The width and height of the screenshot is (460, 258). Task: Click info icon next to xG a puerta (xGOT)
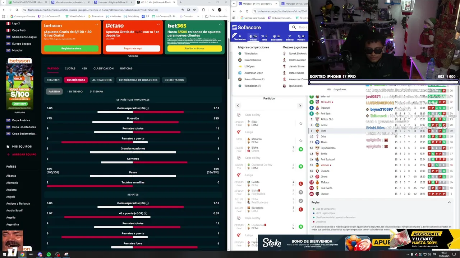point(146,213)
